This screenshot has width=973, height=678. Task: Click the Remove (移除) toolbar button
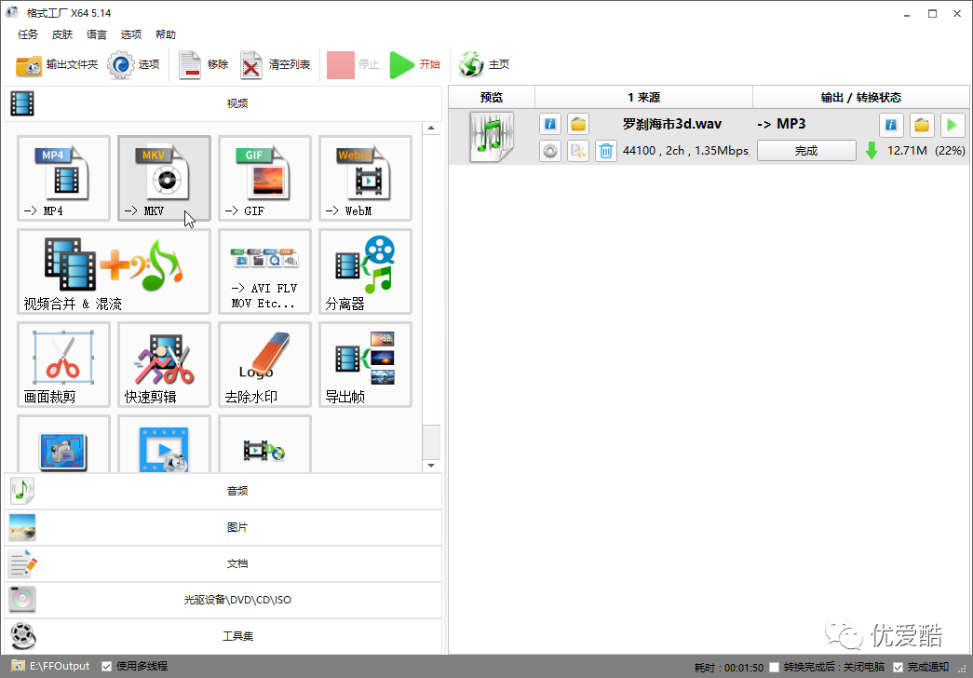coord(203,64)
